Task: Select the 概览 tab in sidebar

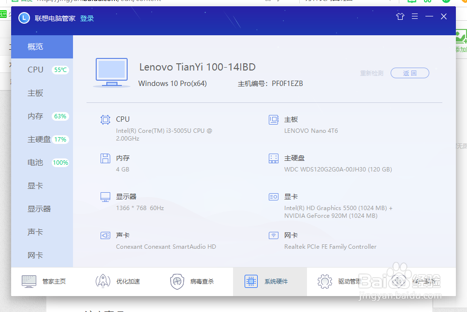Action: [x=42, y=47]
